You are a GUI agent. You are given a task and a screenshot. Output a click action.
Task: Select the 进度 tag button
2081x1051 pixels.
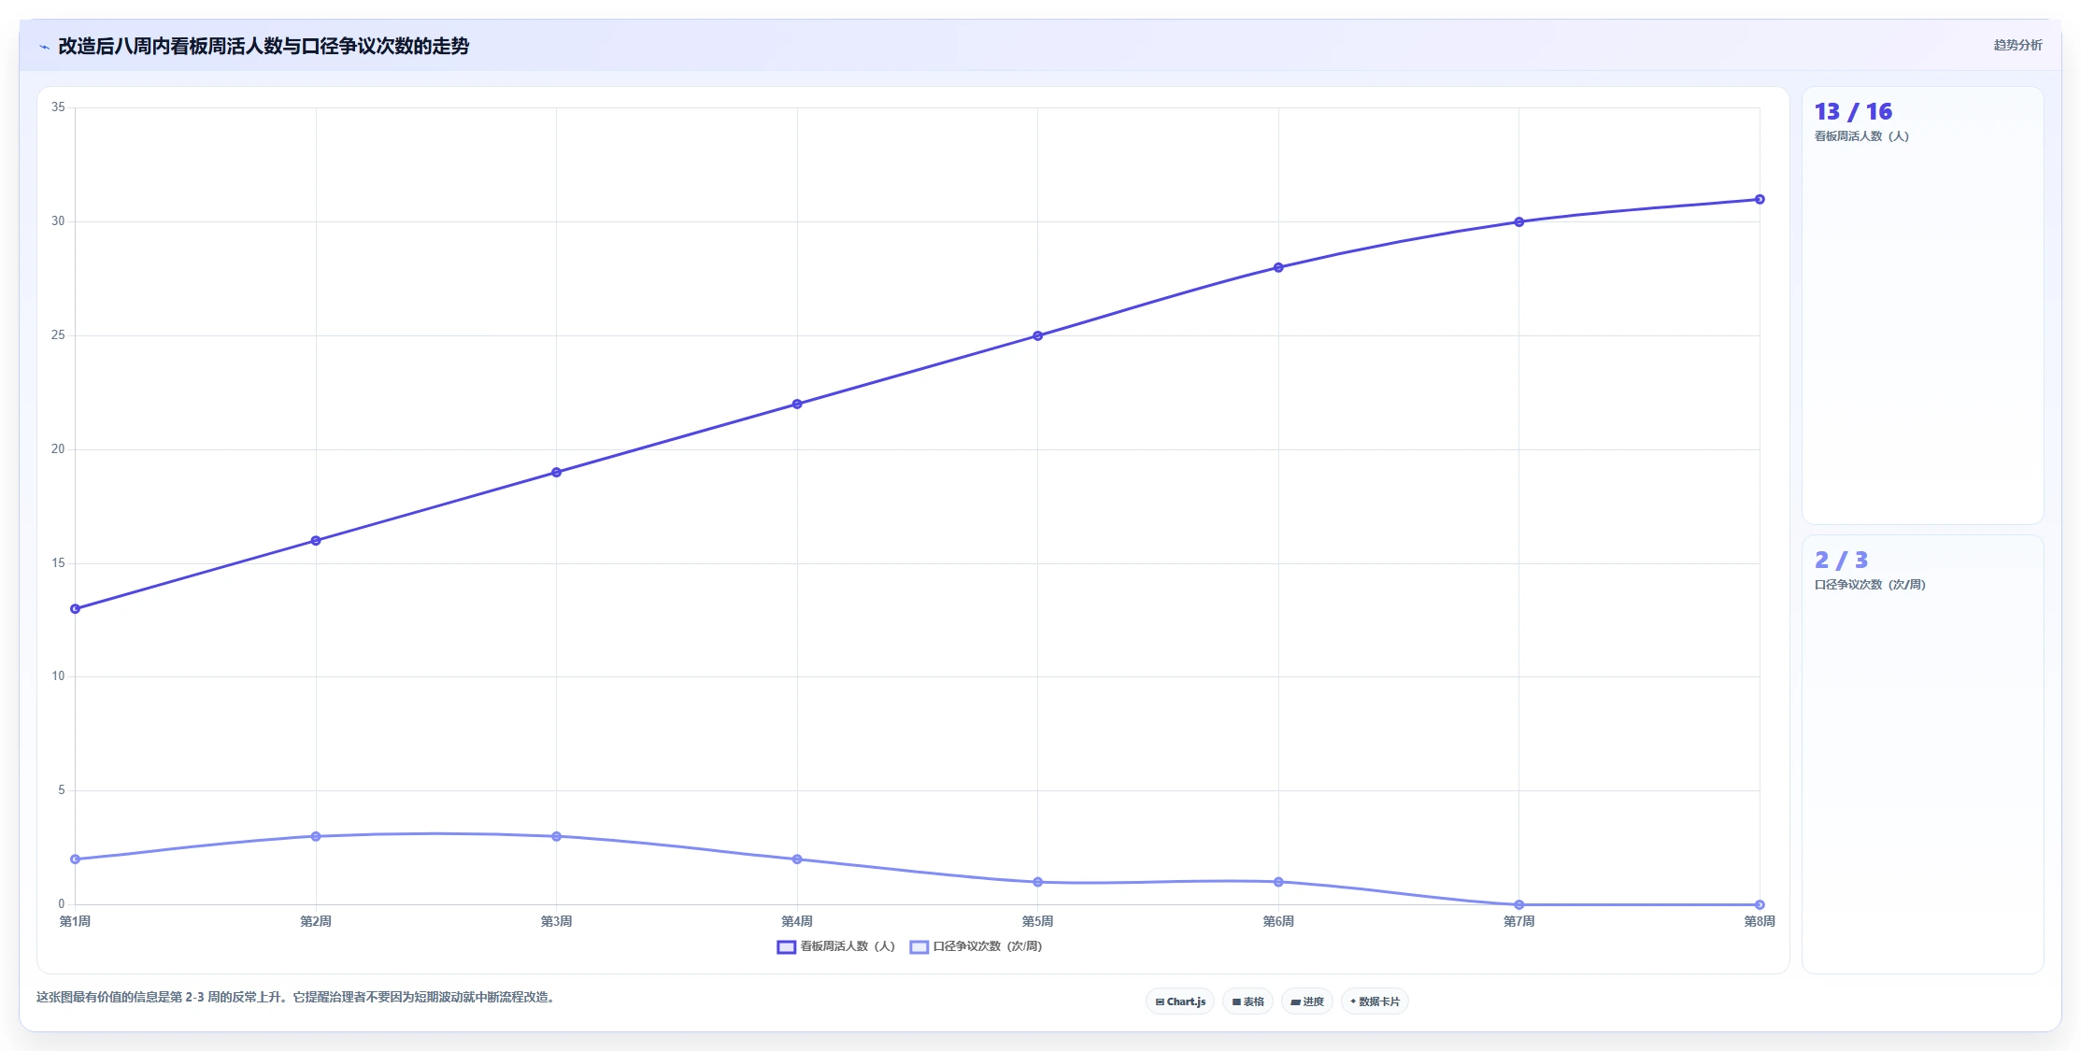[x=1307, y=1001]
